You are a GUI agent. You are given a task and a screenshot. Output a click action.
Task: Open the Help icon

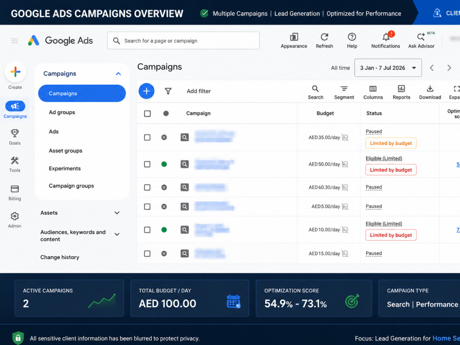point(352,37)
